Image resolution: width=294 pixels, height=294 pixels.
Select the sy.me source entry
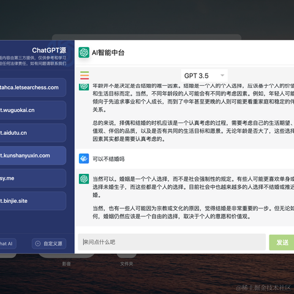(33, 178)
